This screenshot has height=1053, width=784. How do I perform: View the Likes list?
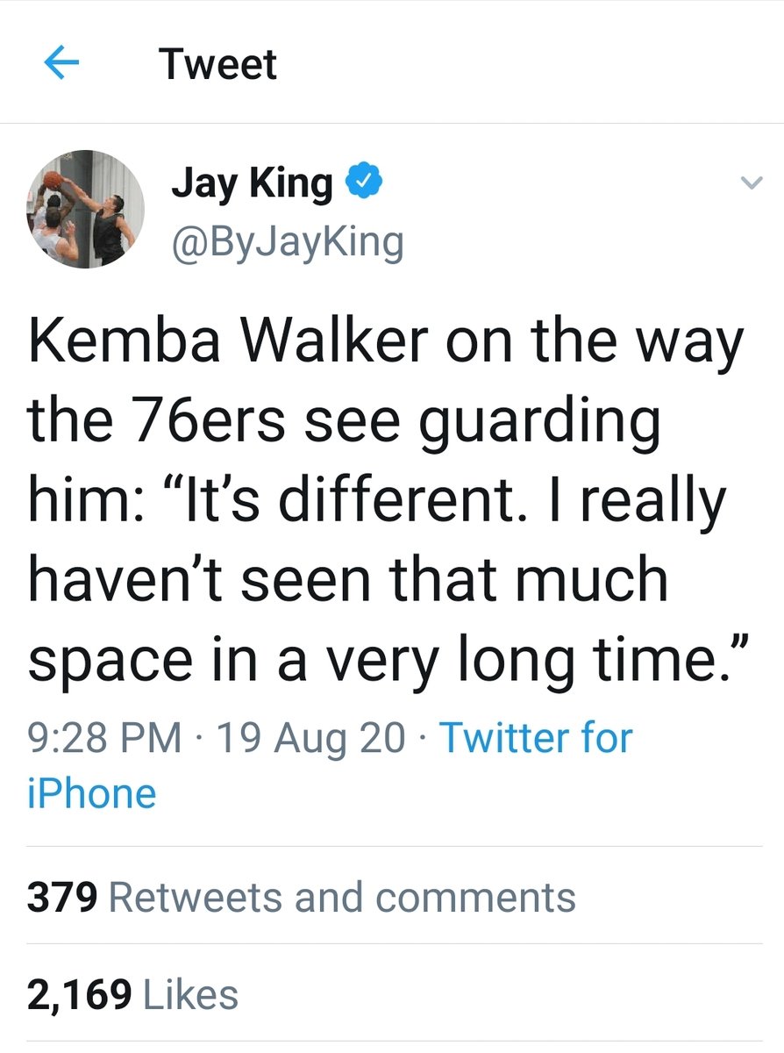point(190,994)
